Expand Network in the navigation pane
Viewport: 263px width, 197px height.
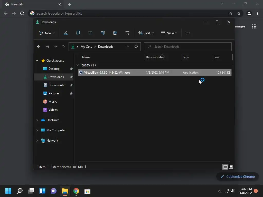[37, 141]
